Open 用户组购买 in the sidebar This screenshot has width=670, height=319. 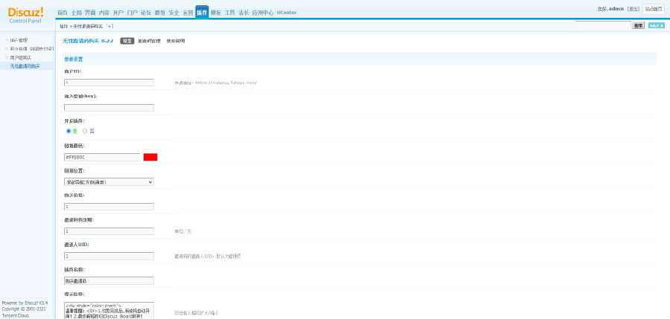pyautogui.click(x=21, y=57)
